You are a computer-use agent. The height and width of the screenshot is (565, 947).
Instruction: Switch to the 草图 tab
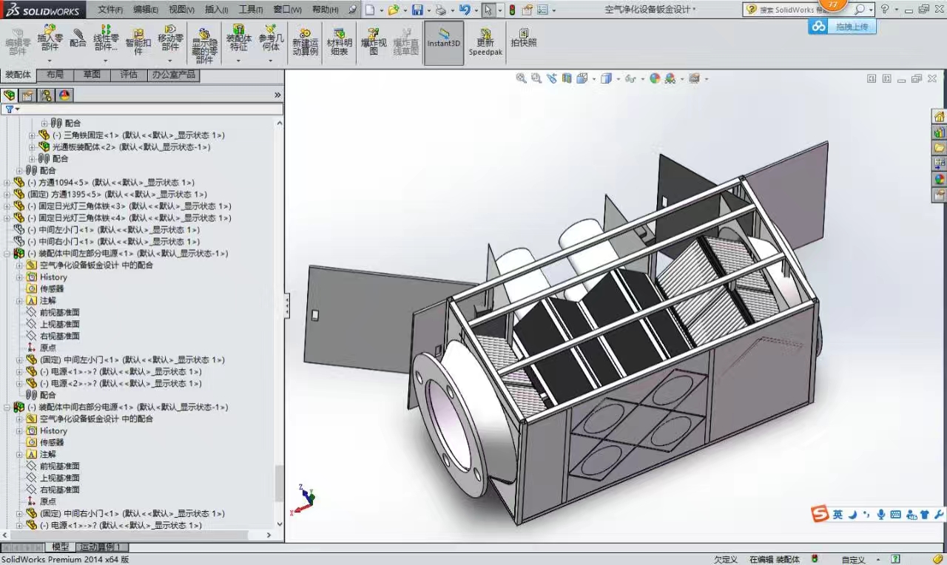(x=92, y=75)
